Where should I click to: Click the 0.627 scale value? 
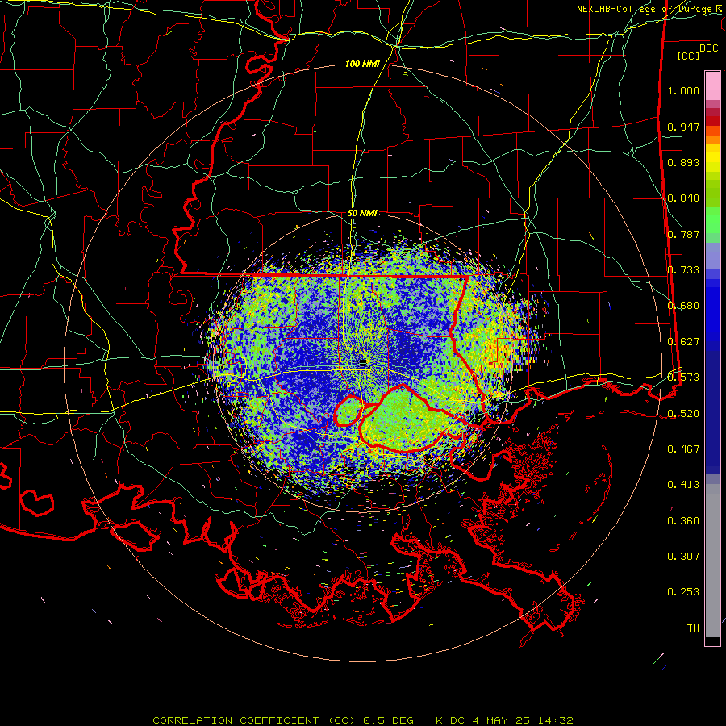[683, 342]
